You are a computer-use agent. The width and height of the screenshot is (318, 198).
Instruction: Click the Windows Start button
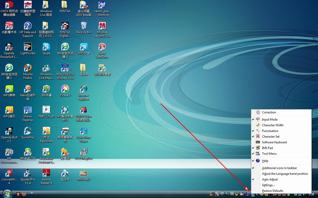pos(7,194)
